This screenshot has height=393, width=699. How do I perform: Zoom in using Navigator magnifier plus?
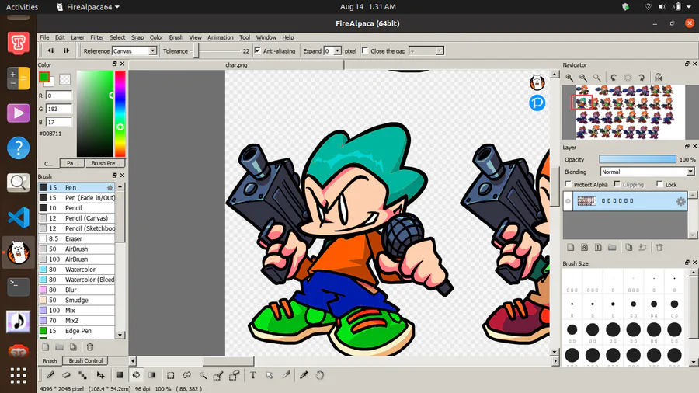coord(569,78)
